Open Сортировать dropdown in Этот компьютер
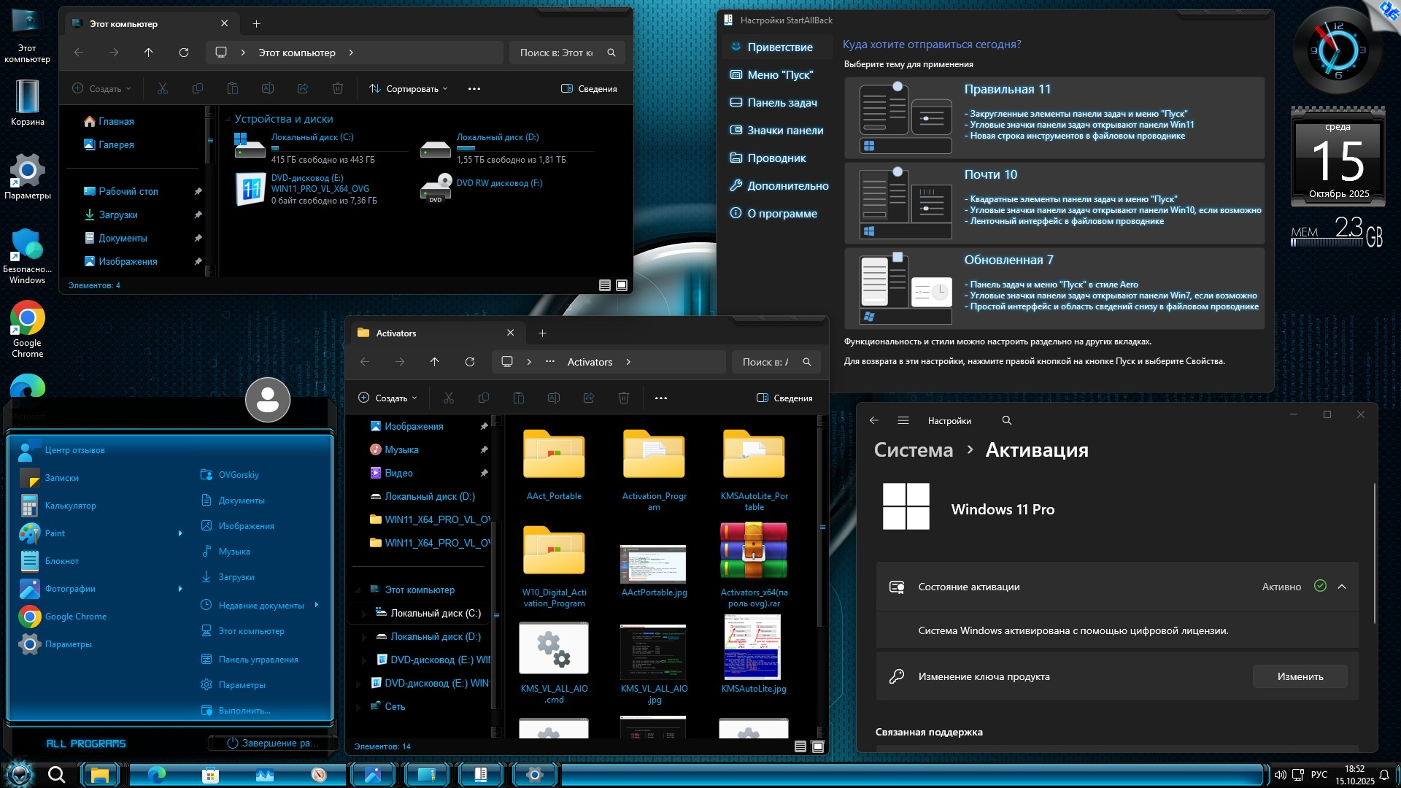The height and width of the screenshot is (788, 1401). click(409, 88)
